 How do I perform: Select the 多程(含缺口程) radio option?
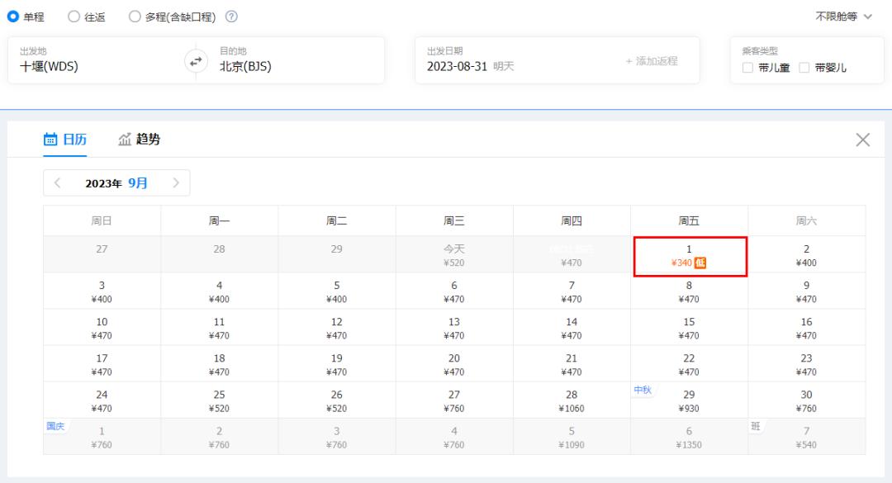click(135, 17)
